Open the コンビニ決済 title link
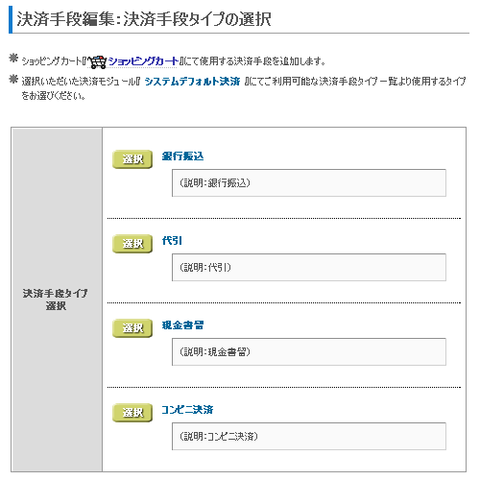The image size is (480, 480). (x=187, y=410)
